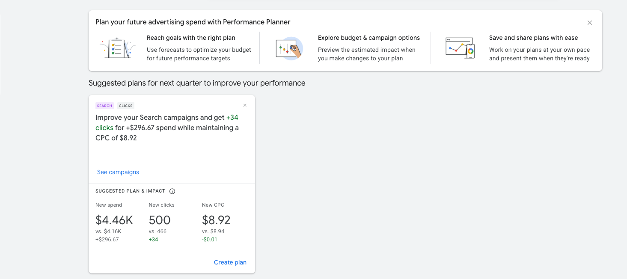Click the New clicks 500 value
The width and height of the screenshot is (627, 279).
160,220
